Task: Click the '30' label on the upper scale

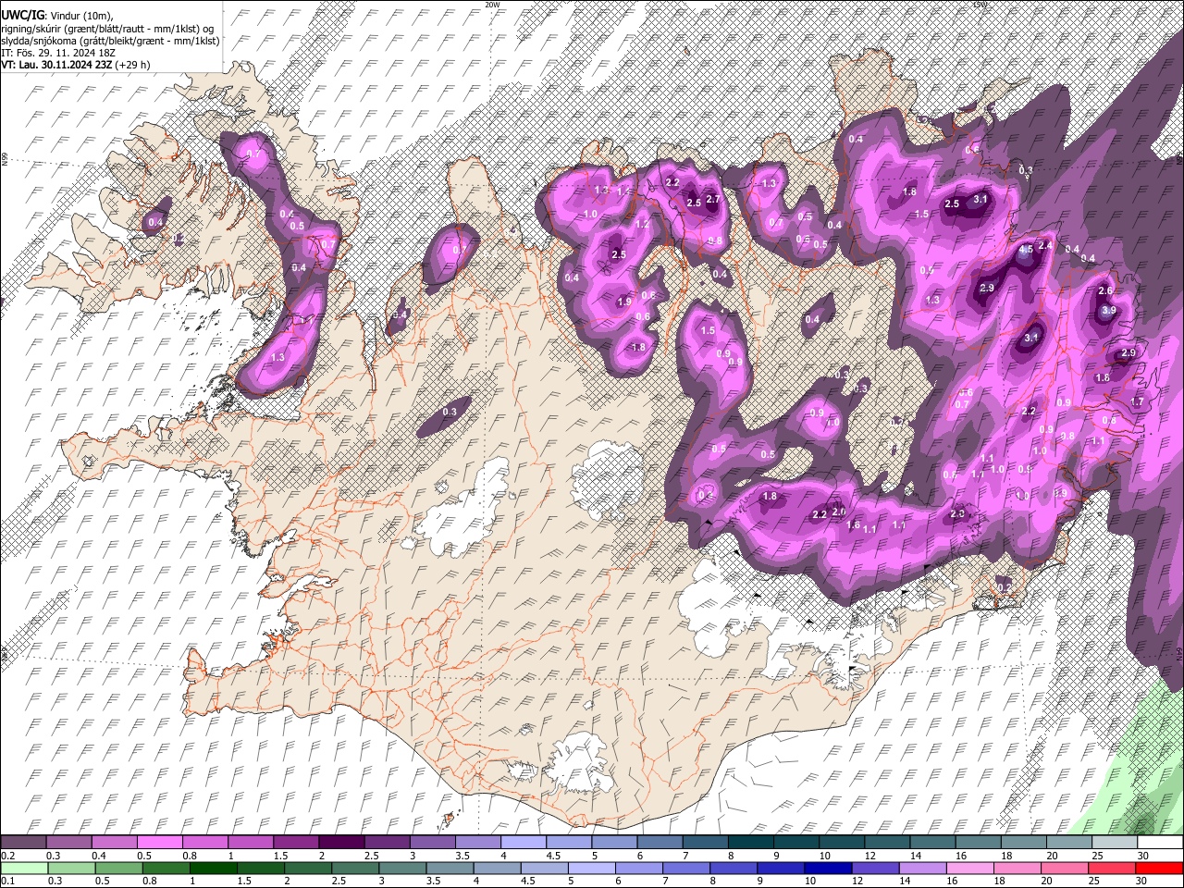Action: pos(1143,856)
